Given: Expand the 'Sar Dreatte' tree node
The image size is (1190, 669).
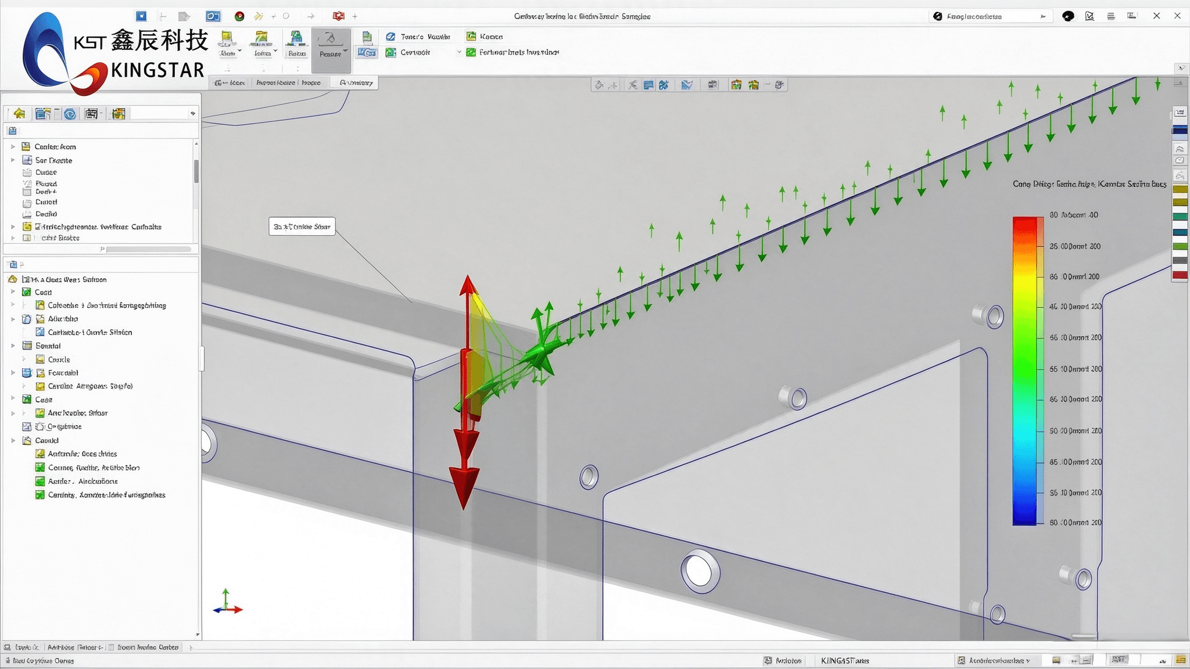Looking at the screenshot, I should click(13, 160).
